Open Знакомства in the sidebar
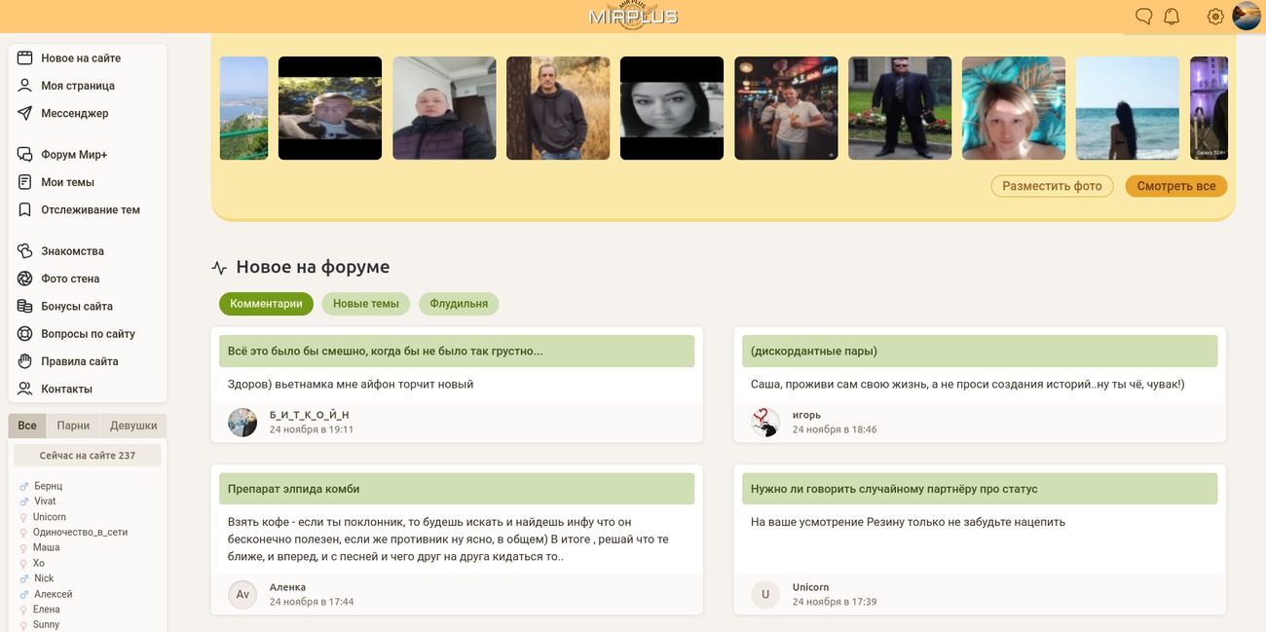1266x632 pixels. [x=72, y=251]
